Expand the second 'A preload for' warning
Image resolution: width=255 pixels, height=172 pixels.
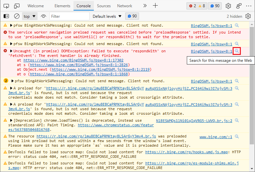[x=11, y=104]
